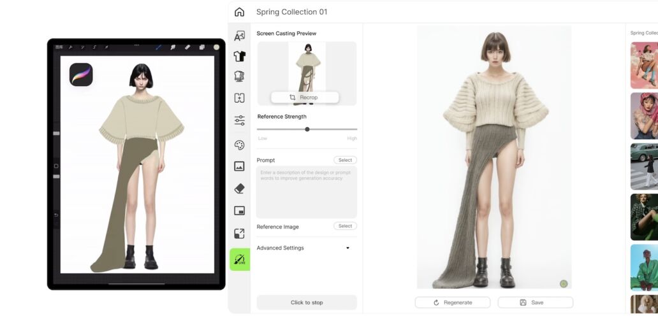The image size is (658, 328).
Task: Click the Regenerate button
Action: pos(452,303)
